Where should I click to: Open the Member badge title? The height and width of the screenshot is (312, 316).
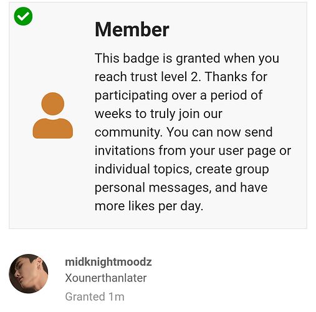point(132,29)
